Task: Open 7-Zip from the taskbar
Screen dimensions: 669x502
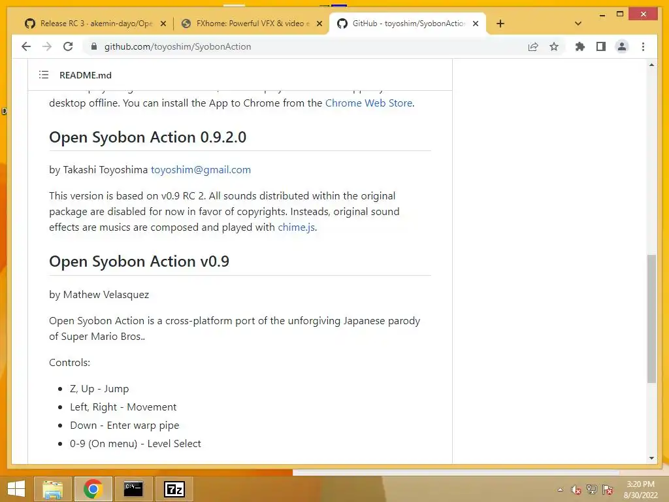Action: 174,489
